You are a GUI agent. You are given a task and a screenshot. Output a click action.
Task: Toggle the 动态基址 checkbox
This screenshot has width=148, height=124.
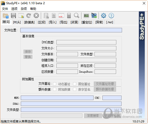55,84
